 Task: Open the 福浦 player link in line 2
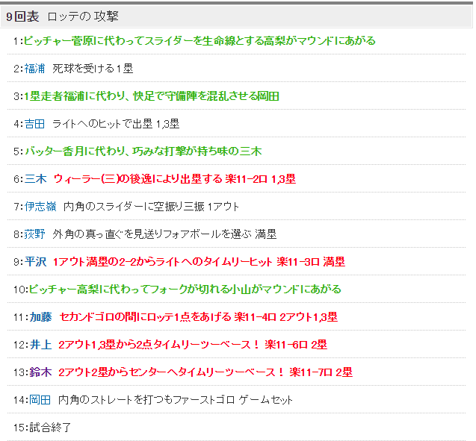pos(34,69)
